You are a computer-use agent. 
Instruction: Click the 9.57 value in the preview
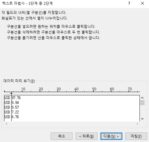[15, 108]
